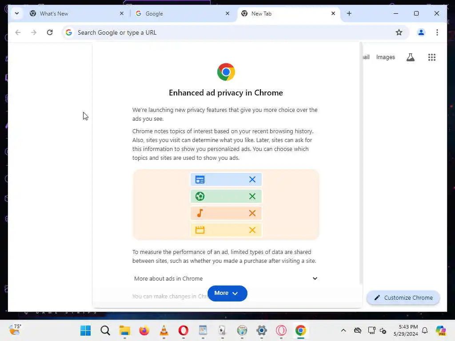
Task: Open the tab search dropdown arrow
Action: pos(17,13)
